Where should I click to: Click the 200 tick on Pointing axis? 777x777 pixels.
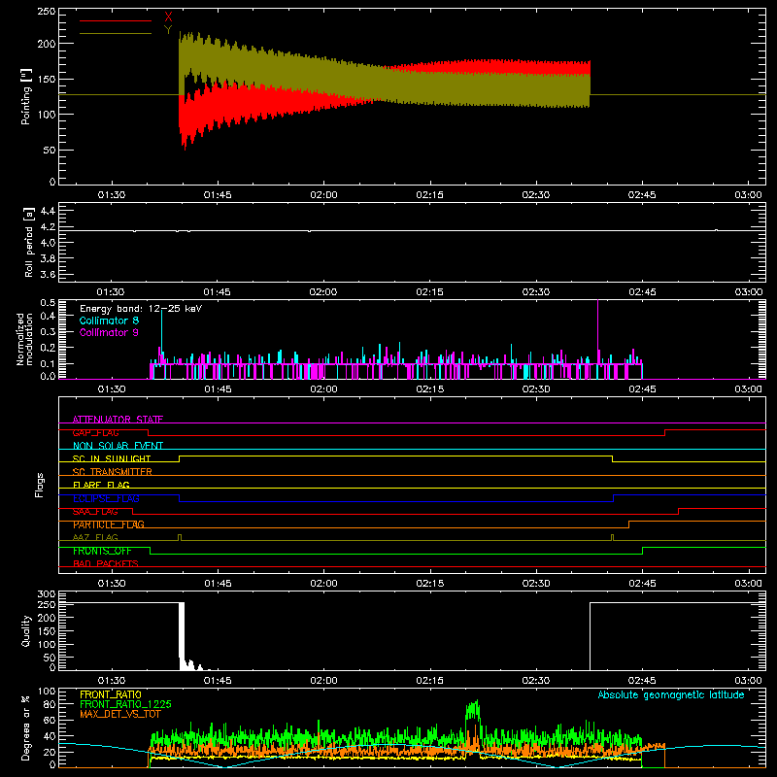point(47,44)
